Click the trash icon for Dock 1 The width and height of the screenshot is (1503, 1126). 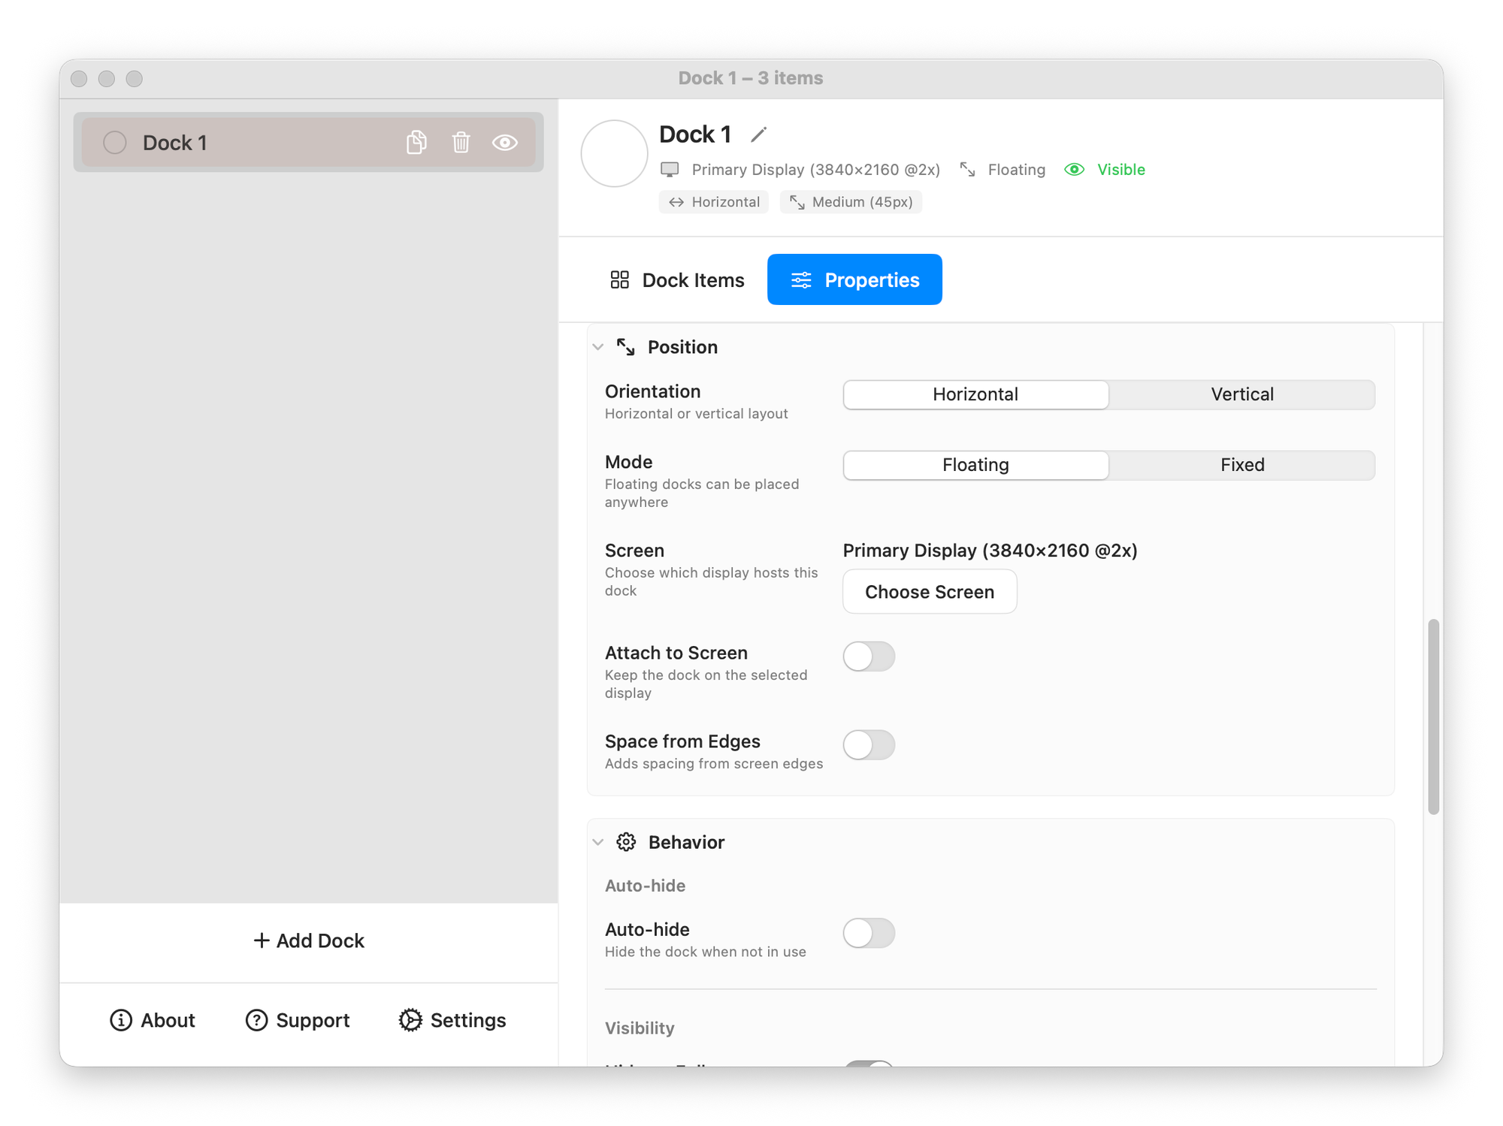pos(461,142)
